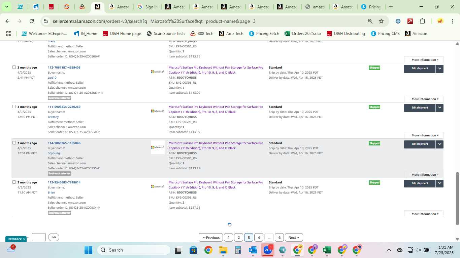Open the Adobe Acrobat extension icon
The width and height of the screenshot is (460, 258).
tap(410, 21)
